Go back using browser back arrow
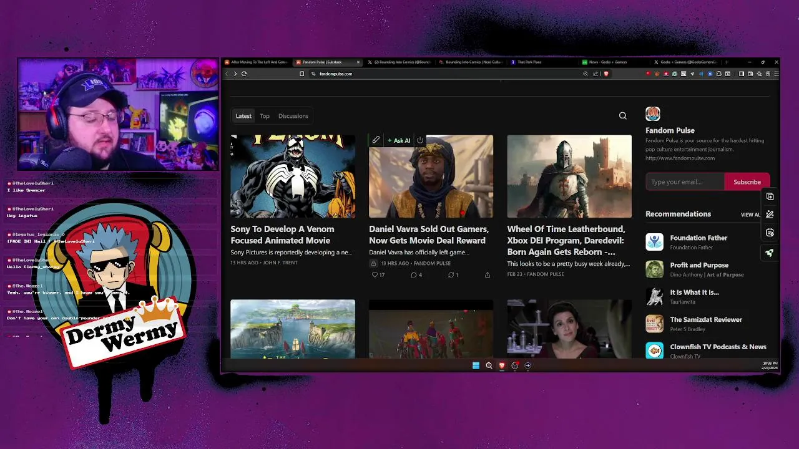Viewport: 799px width, 449px height. 227,74
